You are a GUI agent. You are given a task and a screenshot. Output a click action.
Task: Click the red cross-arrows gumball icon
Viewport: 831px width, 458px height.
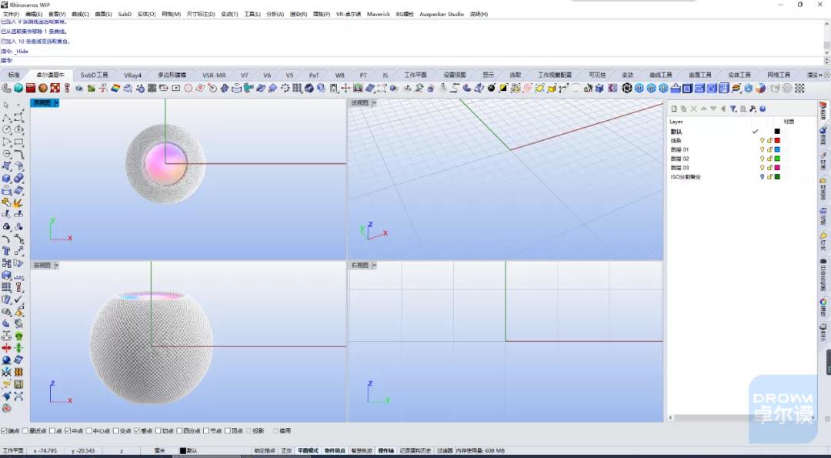coord(345,88)
